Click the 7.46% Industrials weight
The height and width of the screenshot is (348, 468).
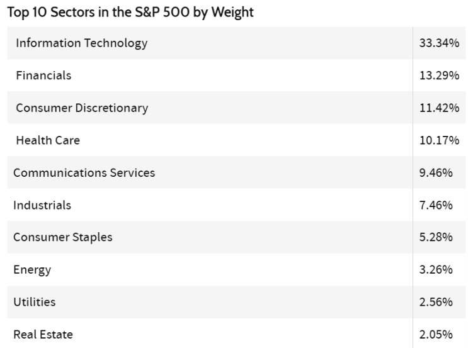point(436,205)
